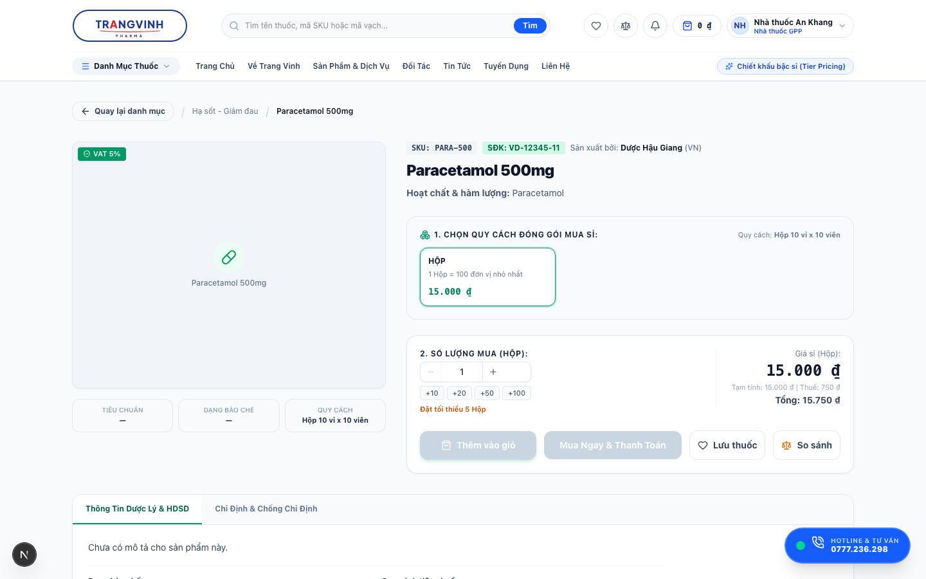
Task: Click the pill icon in product image
Action: (229, 257)
